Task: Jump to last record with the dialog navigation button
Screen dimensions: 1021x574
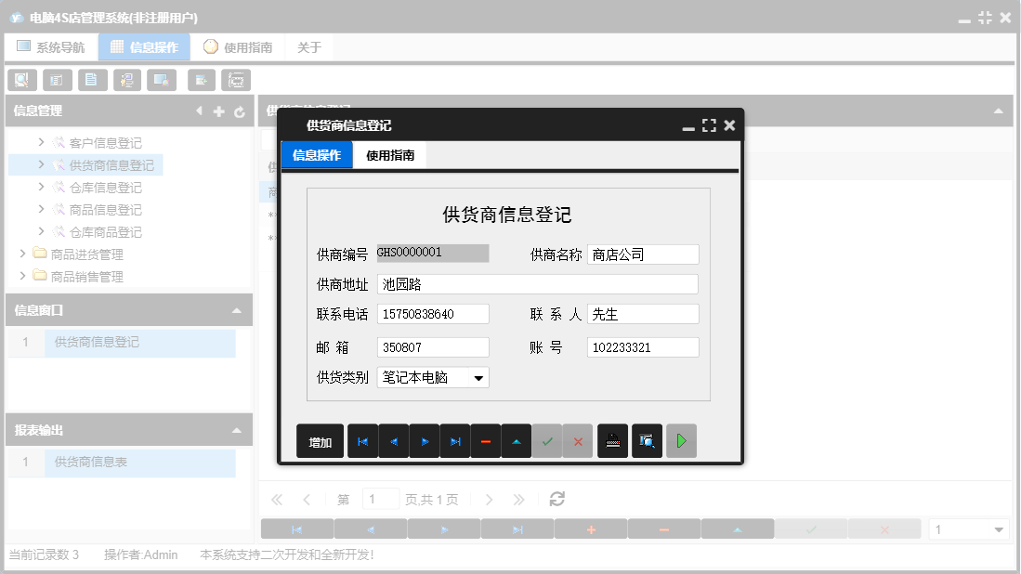Action: point(454,440)
